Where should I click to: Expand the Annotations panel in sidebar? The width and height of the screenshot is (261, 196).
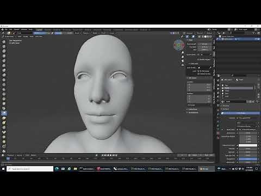(x=193, y=113)
